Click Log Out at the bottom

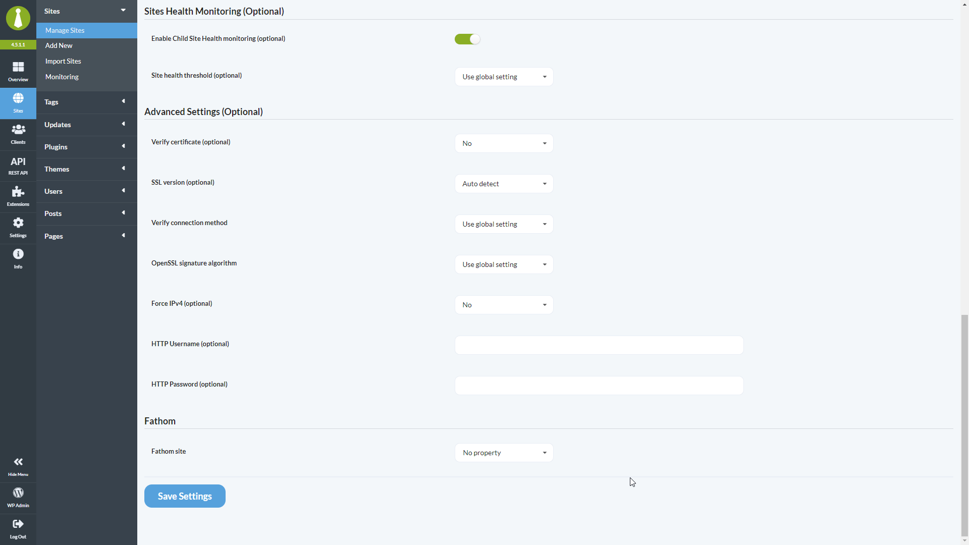tap(18, 528)
